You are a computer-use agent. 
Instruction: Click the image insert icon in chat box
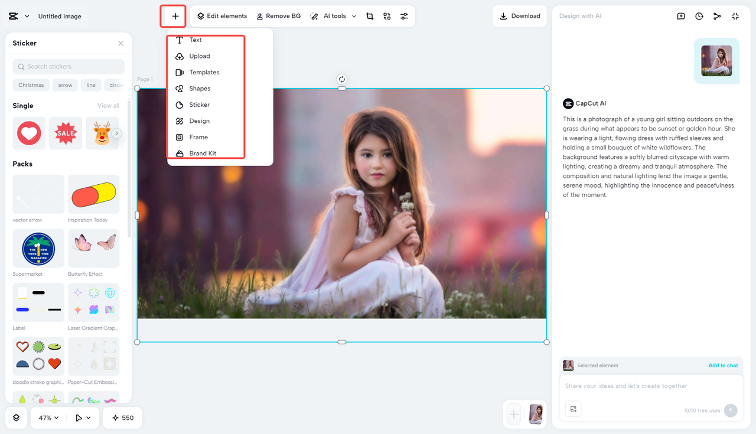tap(573, 408)
